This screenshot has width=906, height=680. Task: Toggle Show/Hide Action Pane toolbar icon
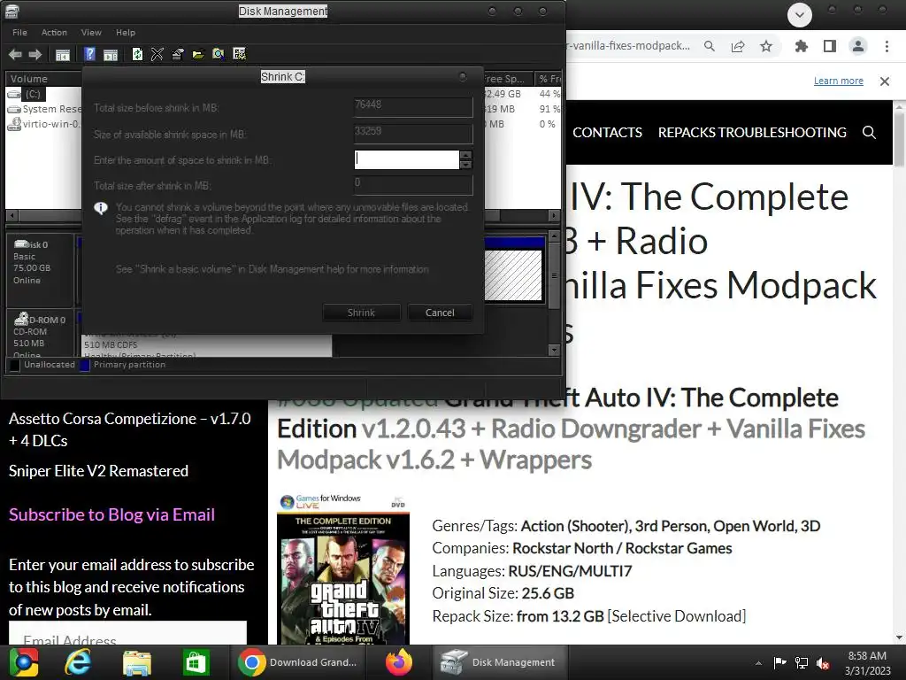(111, 54)
